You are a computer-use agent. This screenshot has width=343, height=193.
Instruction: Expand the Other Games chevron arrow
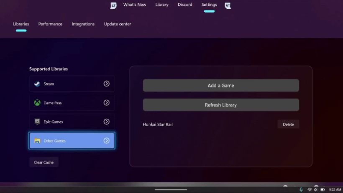[x=106, y=141]
